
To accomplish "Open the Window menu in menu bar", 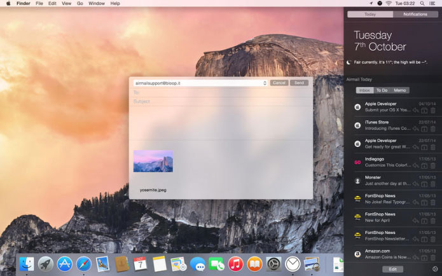I will (x=97, y=3).
